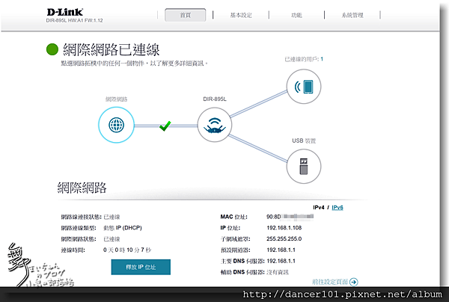Screen dimensions: 449x302
Task: Select the connection type 動態 IP (DHCP) text
Action: coord(123,228)
